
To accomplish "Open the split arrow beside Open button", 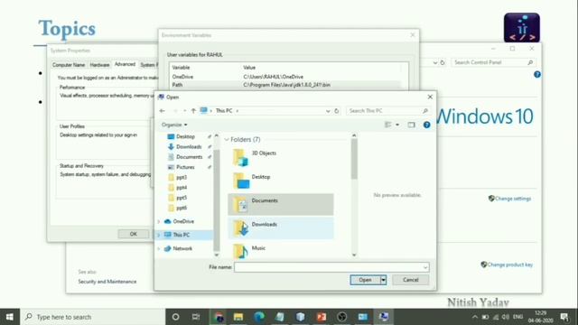I will pyautogui.click(x=383, y=280).
